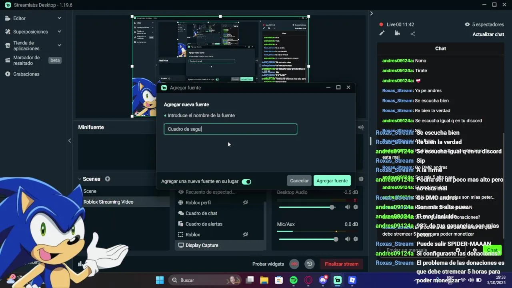Select the Roblox source row

[x=219, y=235]
